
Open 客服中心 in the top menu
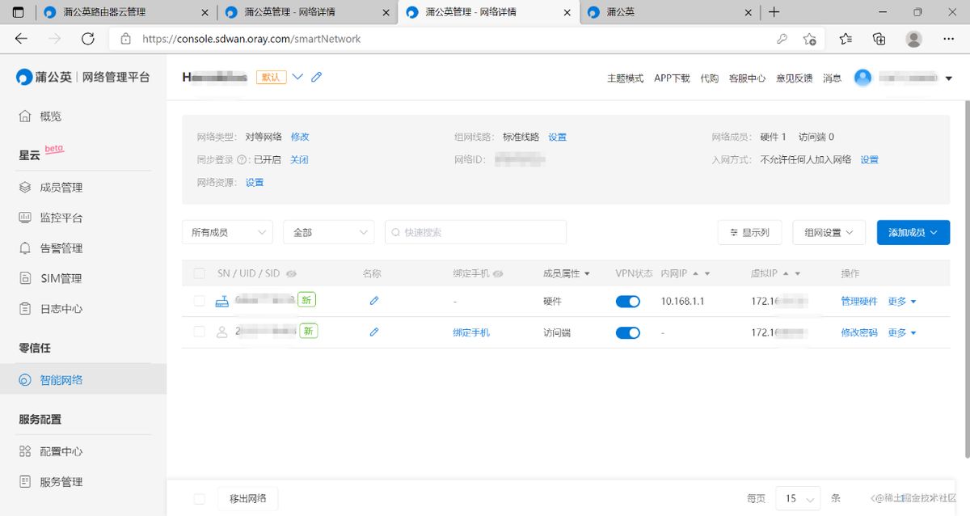click(747, 78)
